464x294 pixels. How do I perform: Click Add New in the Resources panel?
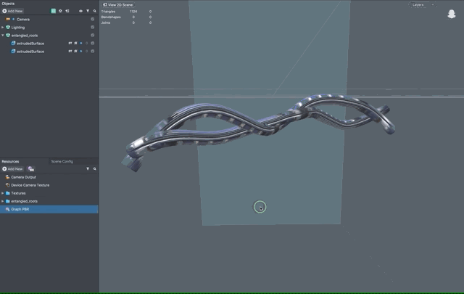[13, 168]
